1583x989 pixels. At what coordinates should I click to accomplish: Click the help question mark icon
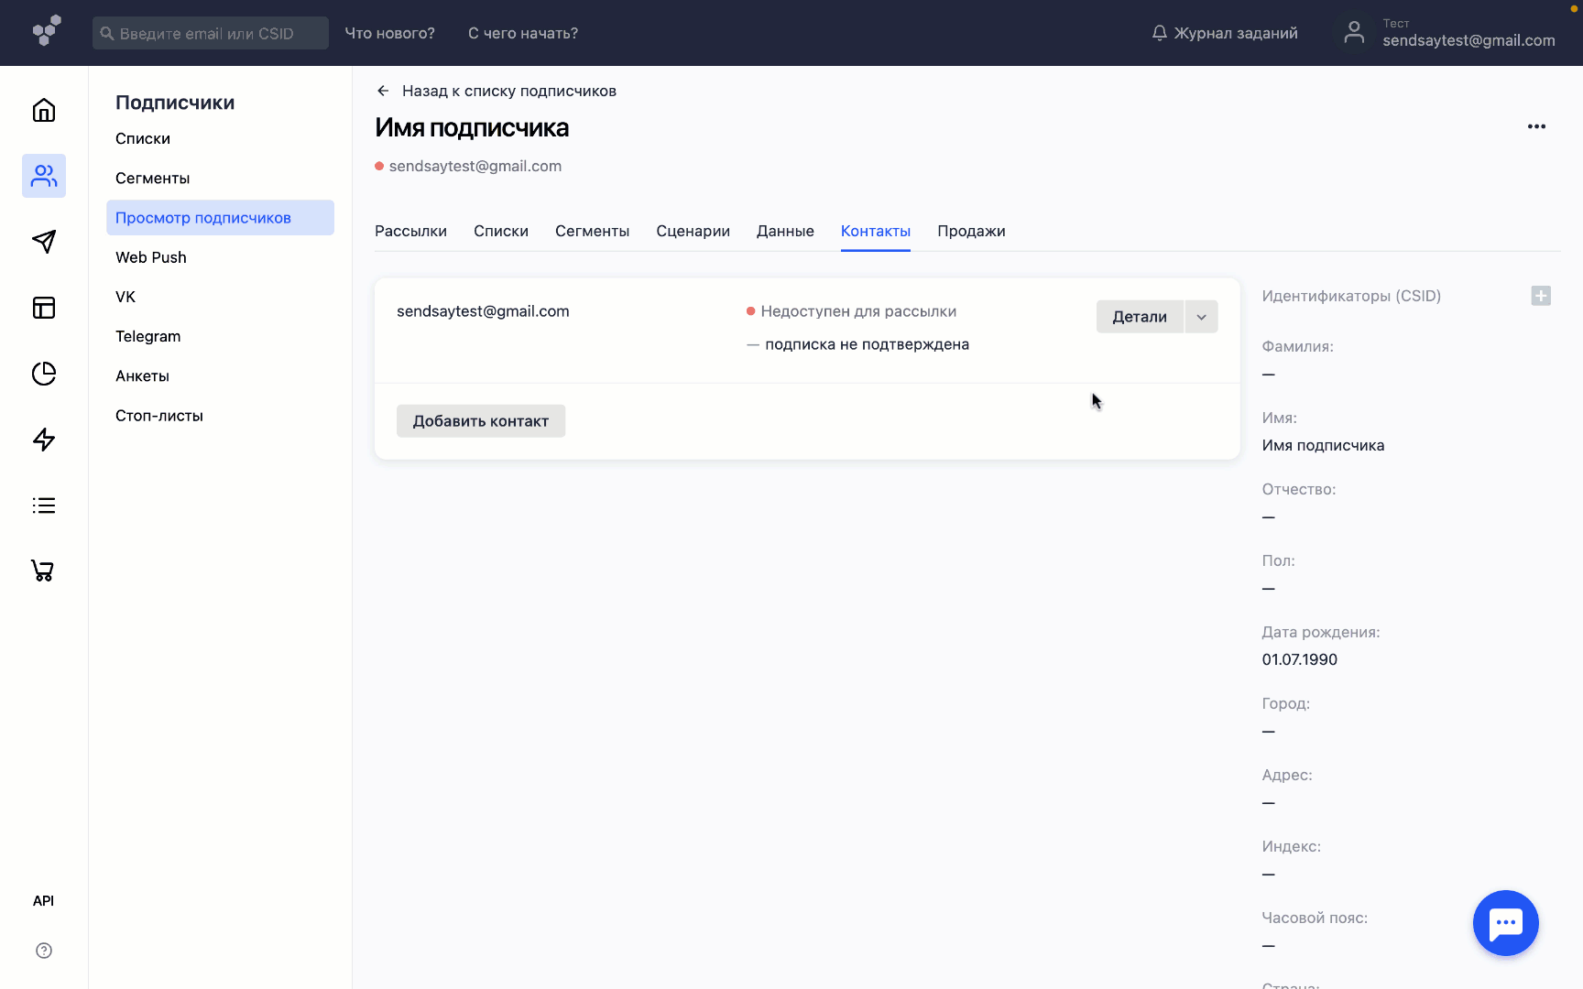[44, 951]
